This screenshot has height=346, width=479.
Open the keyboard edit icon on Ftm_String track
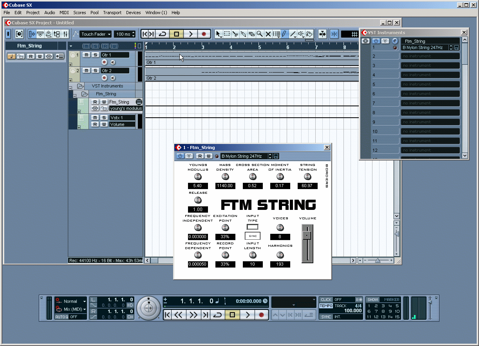139,102
